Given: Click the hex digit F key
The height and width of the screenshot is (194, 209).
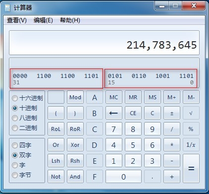Looking at the screenshot, I should 95,177.
